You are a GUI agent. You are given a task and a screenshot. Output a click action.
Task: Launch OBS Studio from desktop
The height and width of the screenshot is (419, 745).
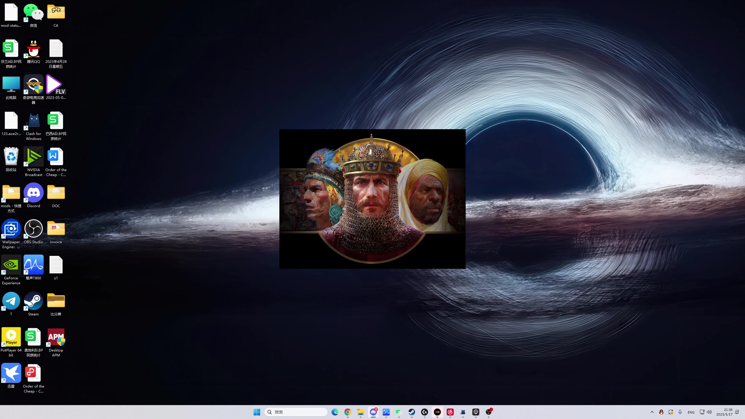[33, 229]
